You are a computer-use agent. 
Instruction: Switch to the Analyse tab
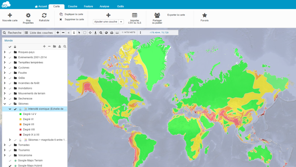(104, 6)
